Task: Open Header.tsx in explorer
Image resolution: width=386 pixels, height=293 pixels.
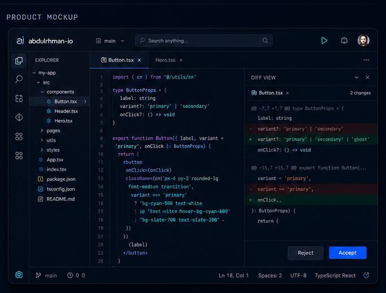Action: [x=62, y=112]
